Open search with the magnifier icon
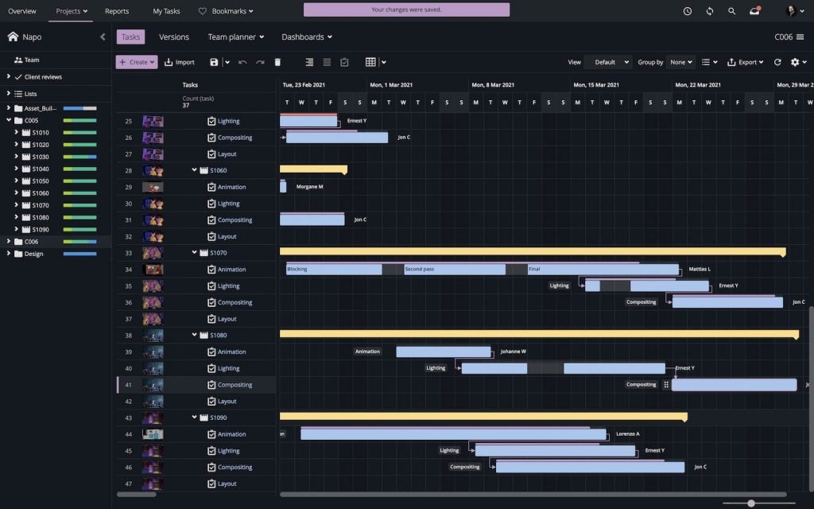The height and width of the screenshot is (509, 814). click(x=731, y=11)
